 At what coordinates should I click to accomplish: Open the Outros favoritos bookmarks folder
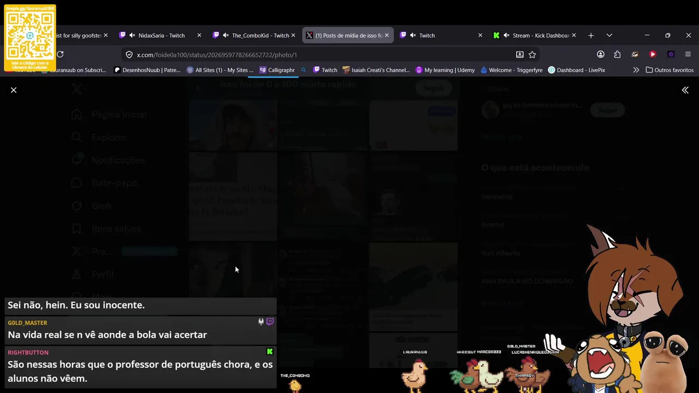point(670,70)
